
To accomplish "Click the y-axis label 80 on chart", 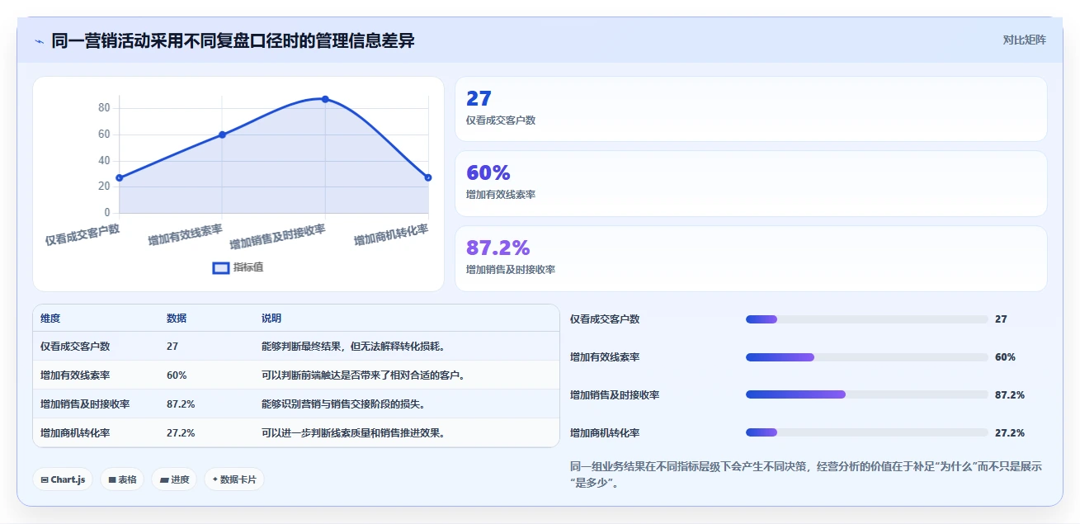I will (104, 108).
